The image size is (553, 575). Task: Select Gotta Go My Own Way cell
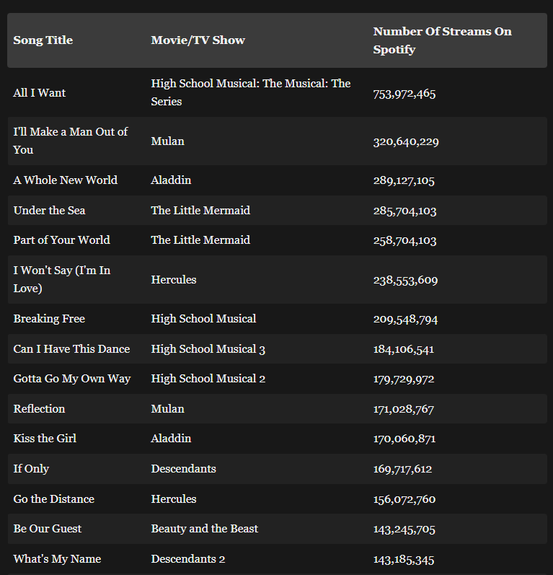tap(72, 379)
